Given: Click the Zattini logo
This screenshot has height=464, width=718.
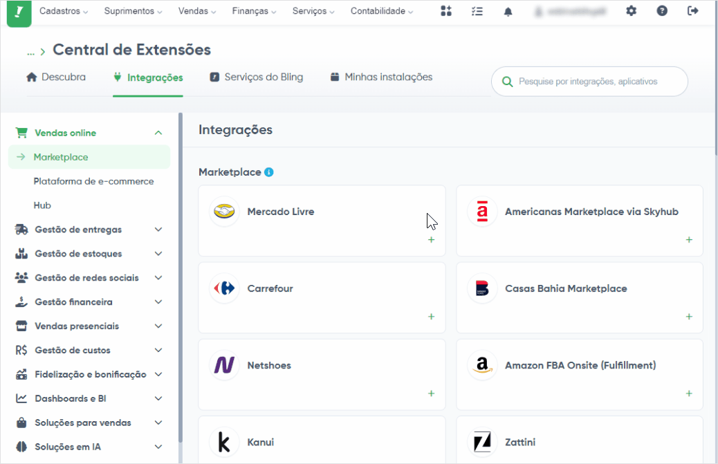Looking at the screenshot, I should coord(482,442).
